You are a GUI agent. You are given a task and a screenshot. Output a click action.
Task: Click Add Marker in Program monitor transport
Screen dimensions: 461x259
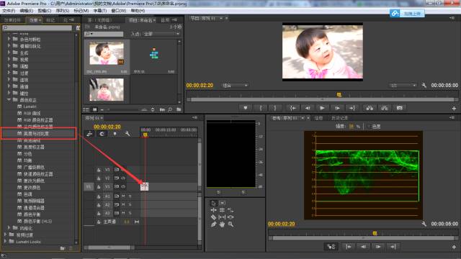(246, 108)
